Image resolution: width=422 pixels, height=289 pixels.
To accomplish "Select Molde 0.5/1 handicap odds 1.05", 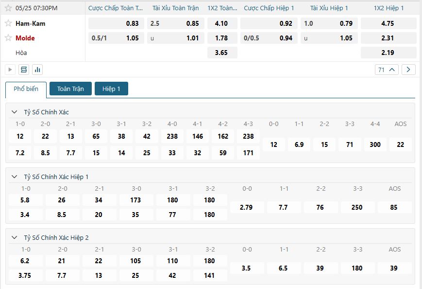I will 116,38.
